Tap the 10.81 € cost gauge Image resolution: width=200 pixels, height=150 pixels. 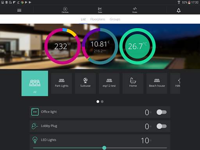point(100,46)
